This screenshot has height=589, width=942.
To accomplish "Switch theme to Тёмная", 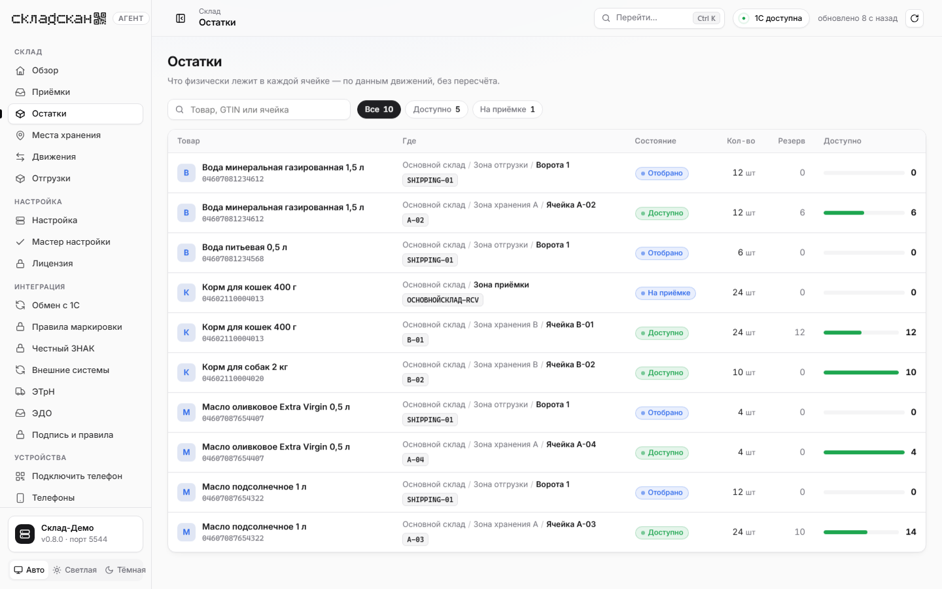I will (x=126, y=570).
